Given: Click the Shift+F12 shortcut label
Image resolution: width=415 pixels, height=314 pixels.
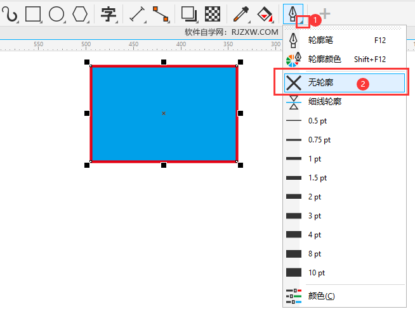Looking at the screenshot, I should (370, 60).
